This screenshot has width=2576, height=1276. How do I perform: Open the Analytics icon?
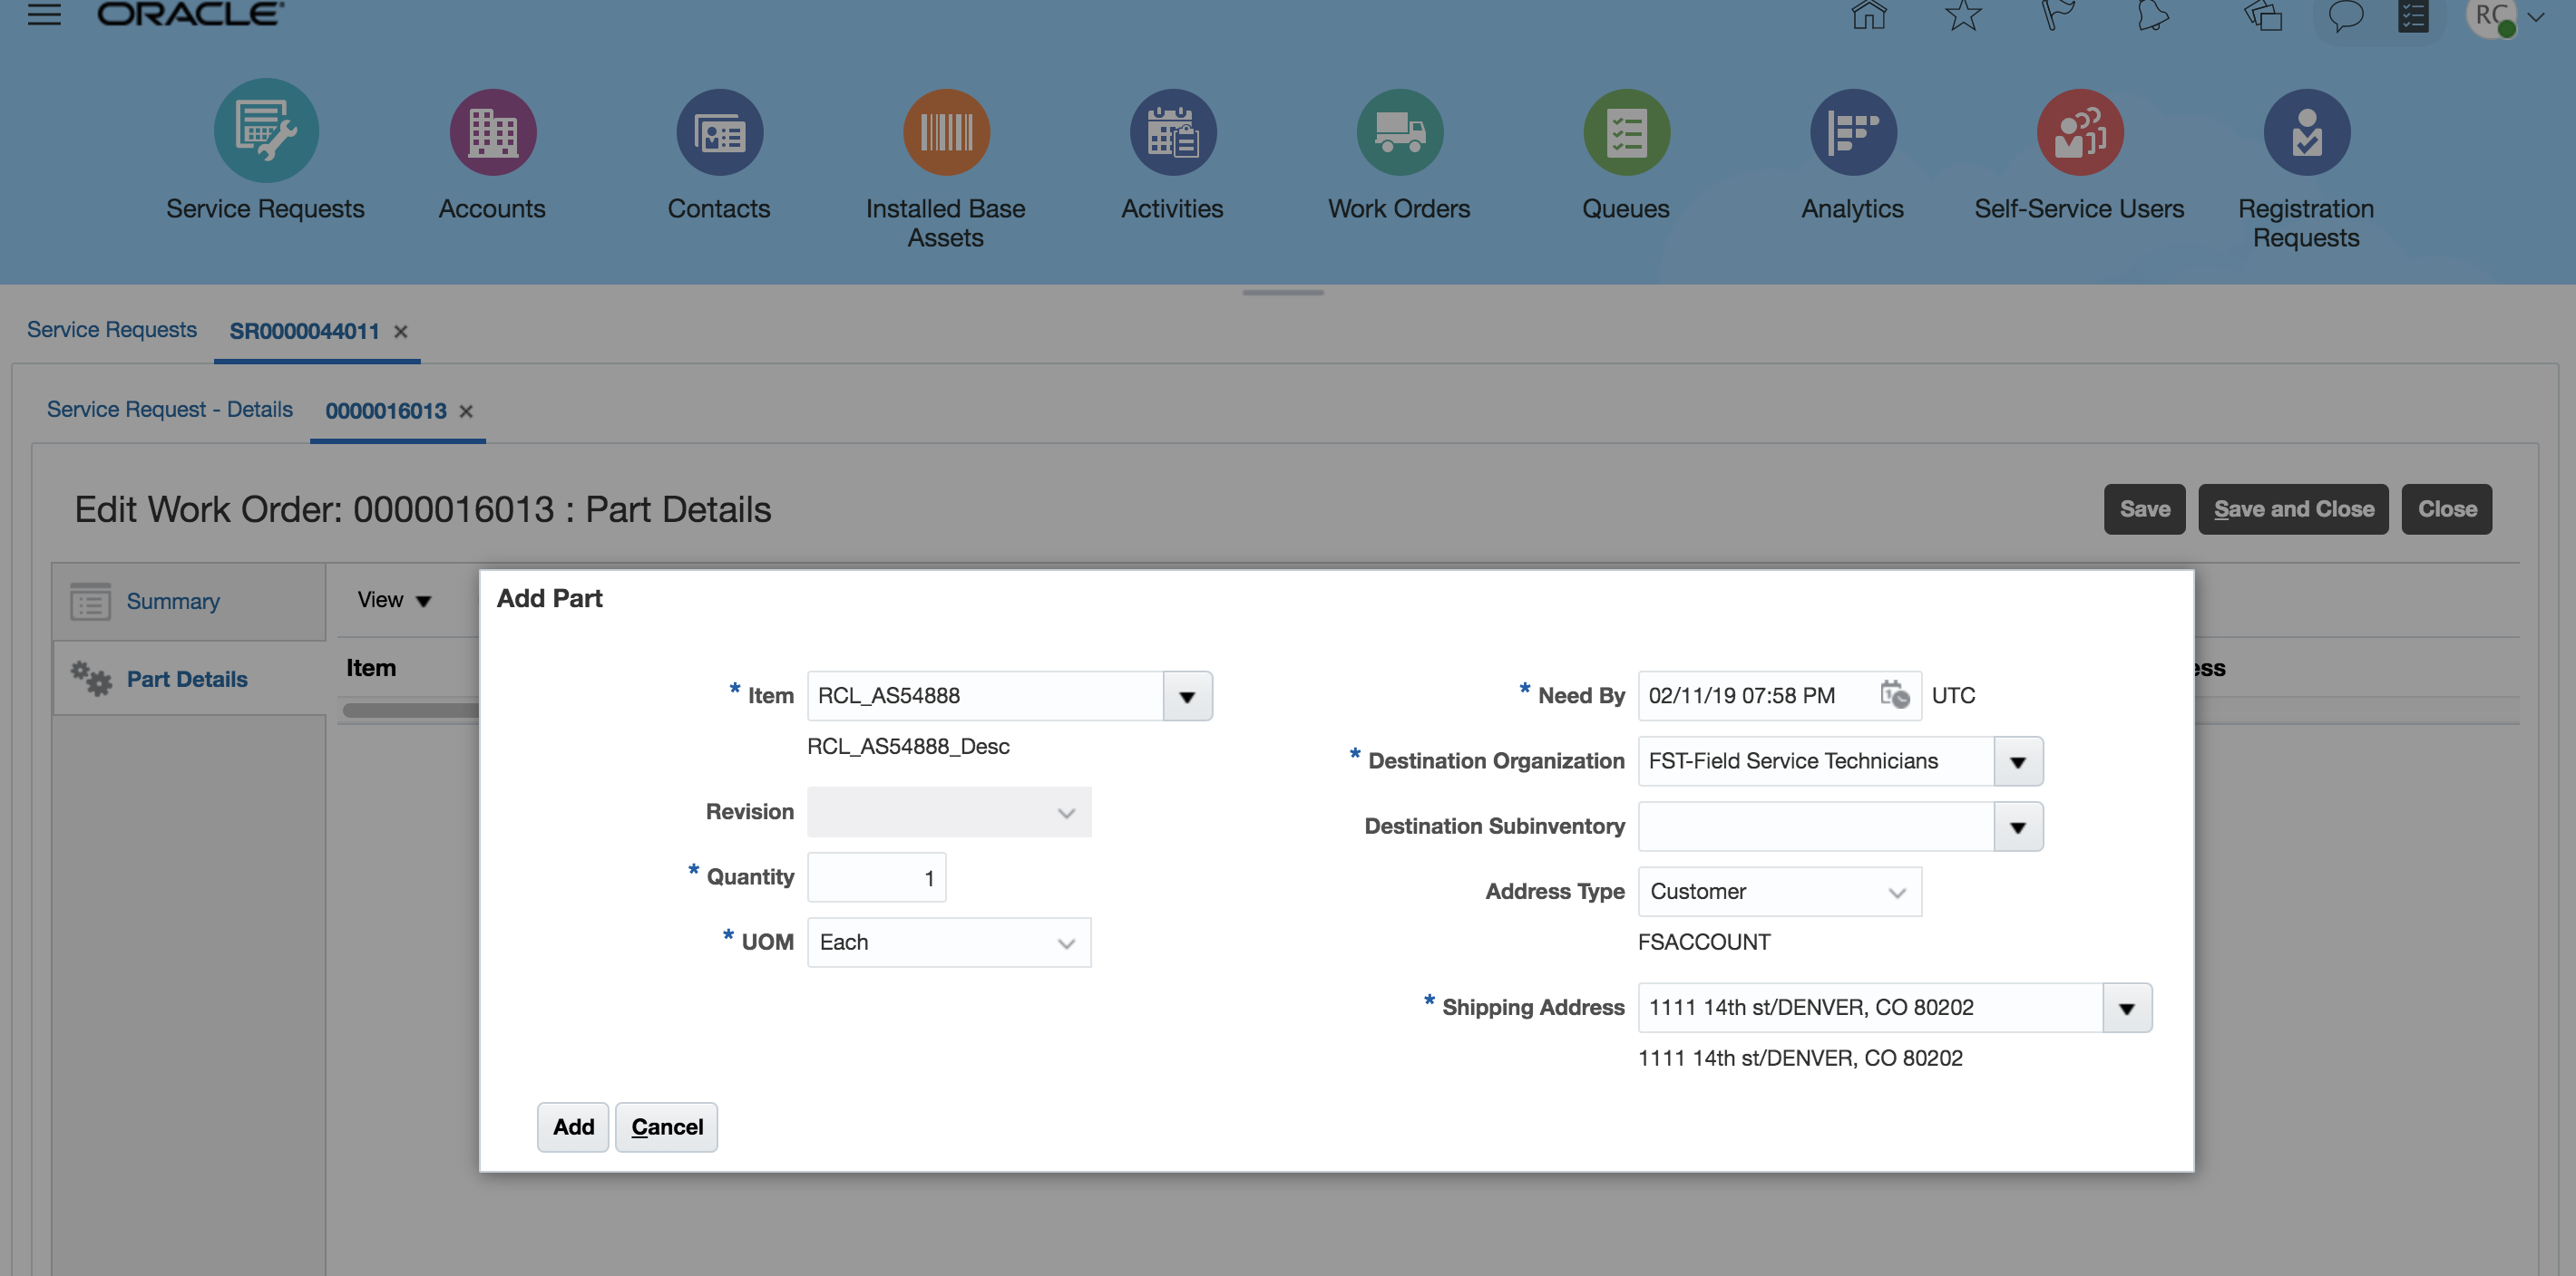pyautogui.click(x=1852, y=130)
